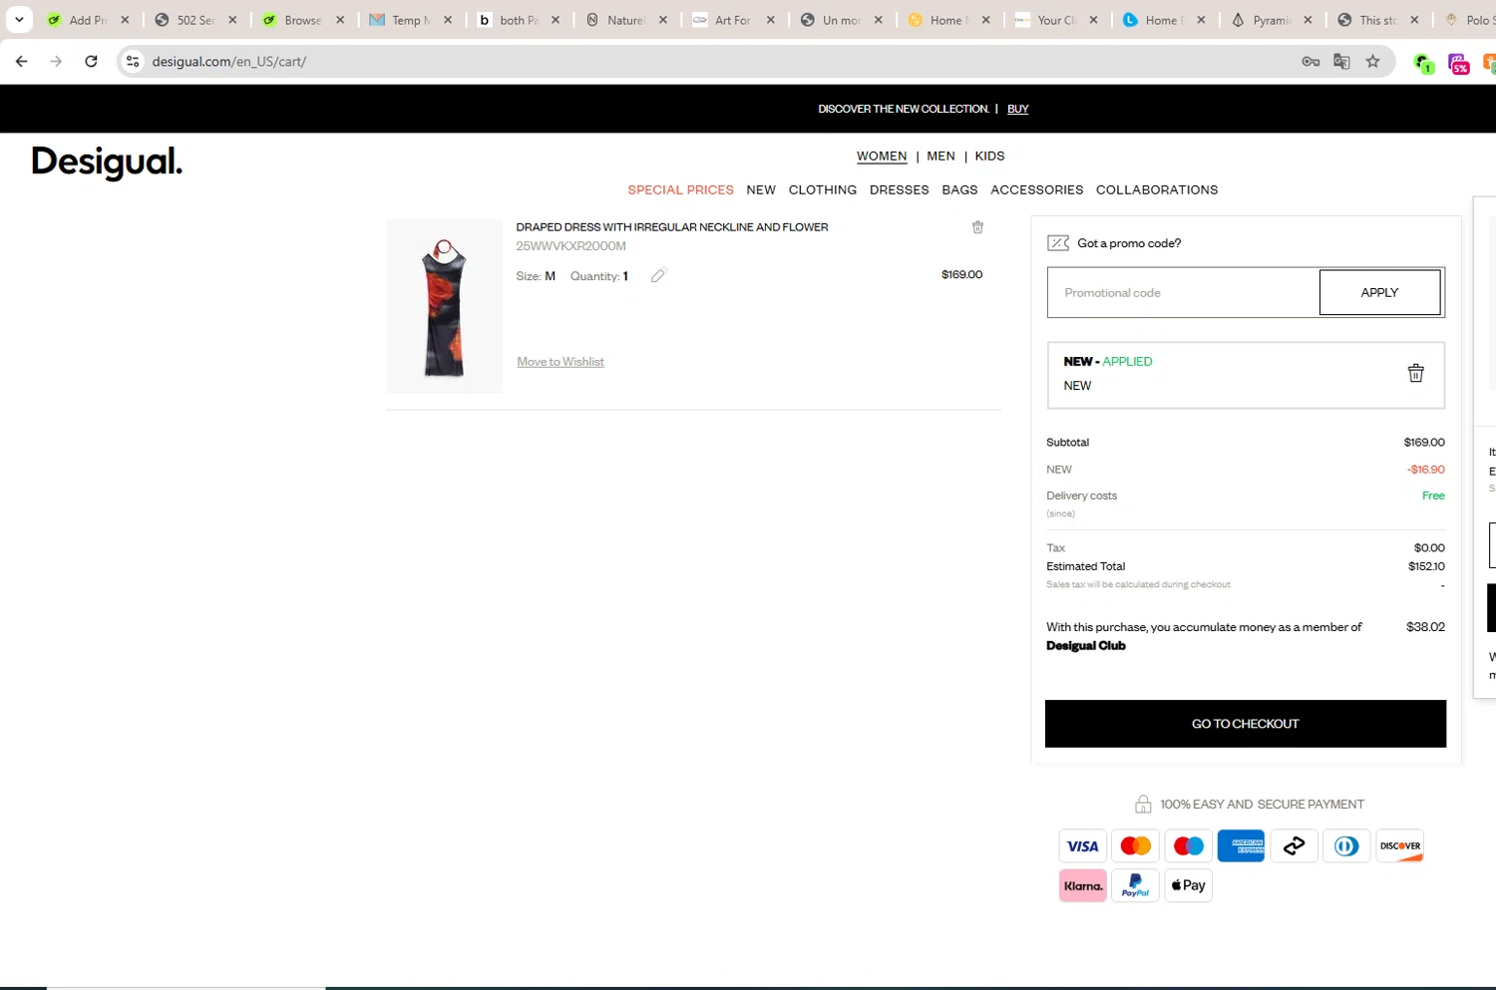Click the Mastercard payment icon
Viewport: 1496px width, 990px height.
tap(1135, 846)
